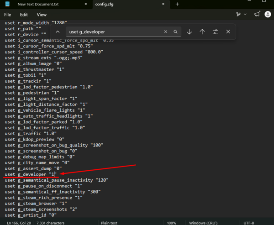Click the line uset g_semantical_pause_inactivity

(57, 180)
